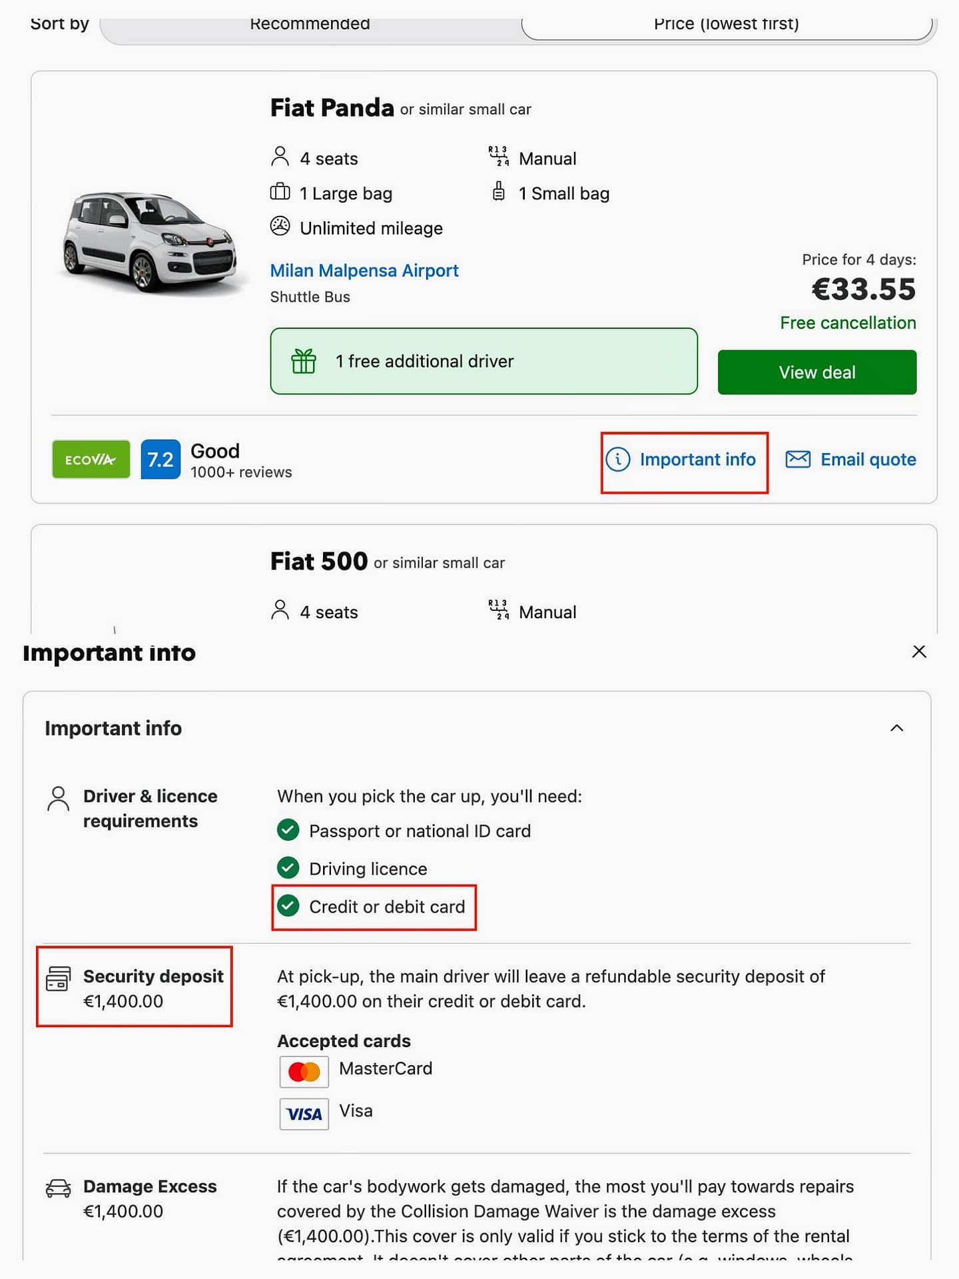The image size is (959, 1279).
Task: Click the info icon beside Important info
Action: (x=618, y=459)
